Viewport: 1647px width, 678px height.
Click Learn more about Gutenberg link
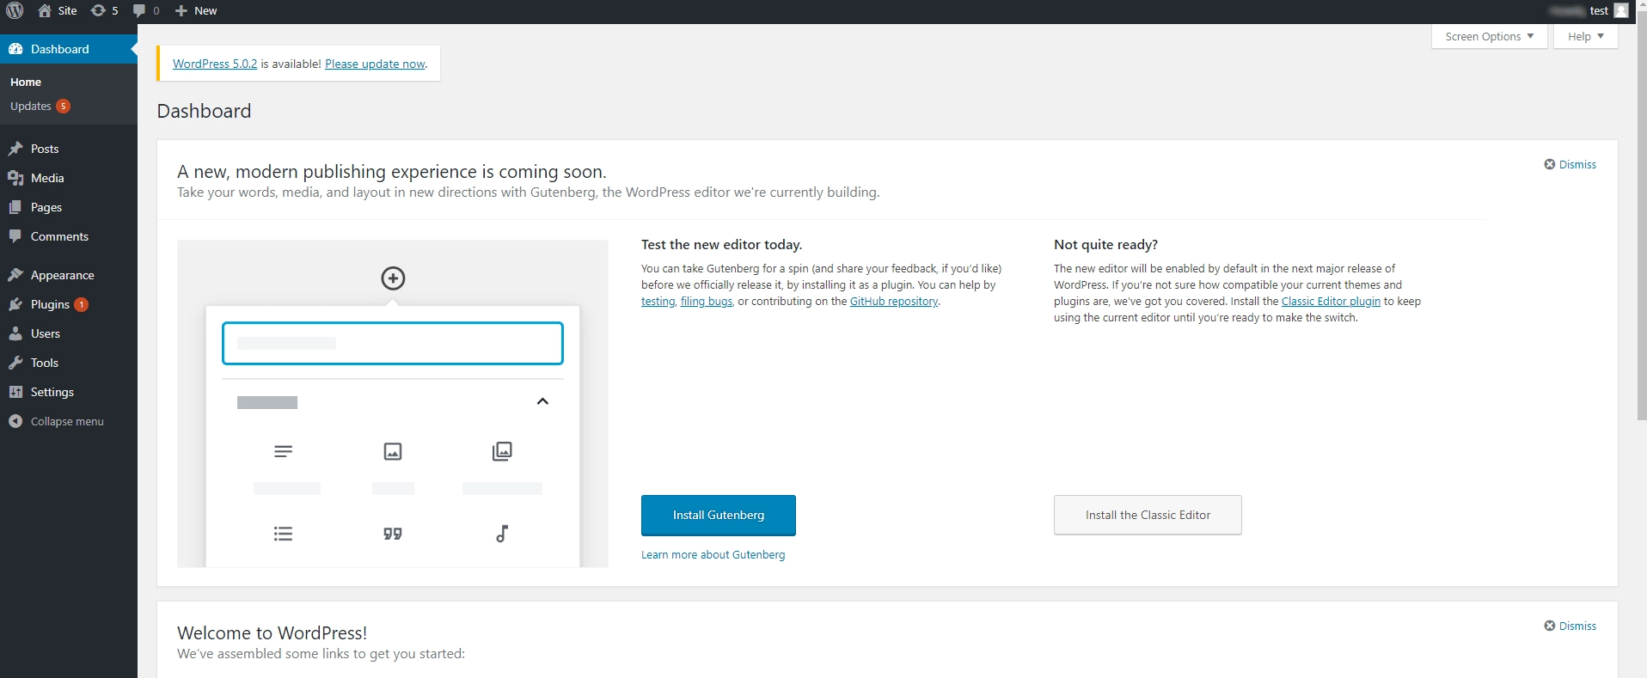click(x=713, y=555)
